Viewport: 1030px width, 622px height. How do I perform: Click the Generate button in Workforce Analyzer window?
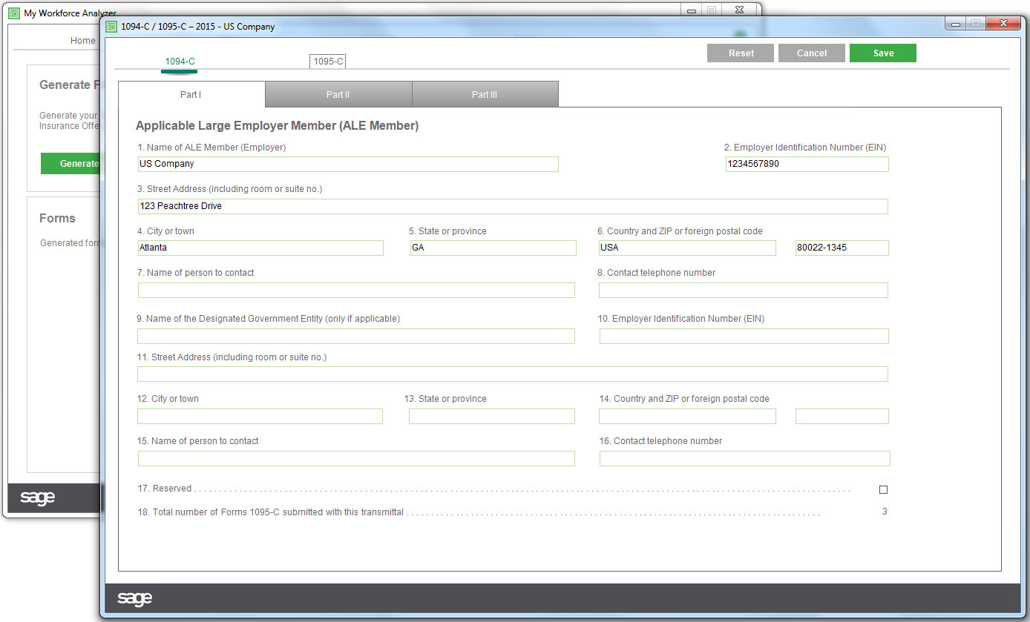70,164
